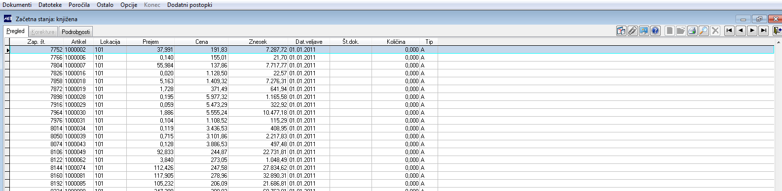Click cell with Cena 1.128,50

tap(201, 73)
